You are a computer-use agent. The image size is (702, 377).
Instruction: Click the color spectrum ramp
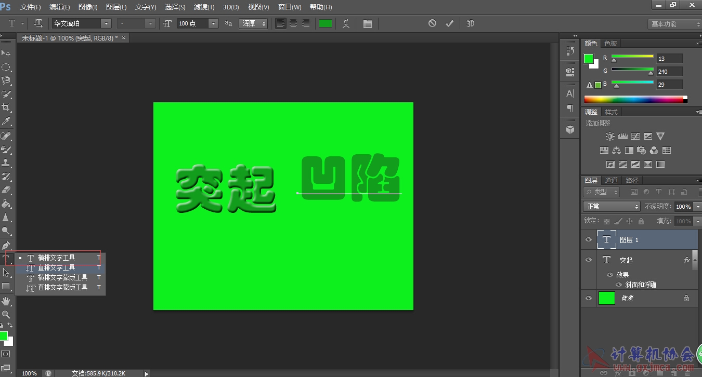tap(635, 99)
